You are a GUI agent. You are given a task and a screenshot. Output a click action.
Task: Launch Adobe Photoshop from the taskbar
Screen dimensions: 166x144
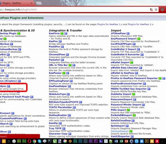click(81, 141)
